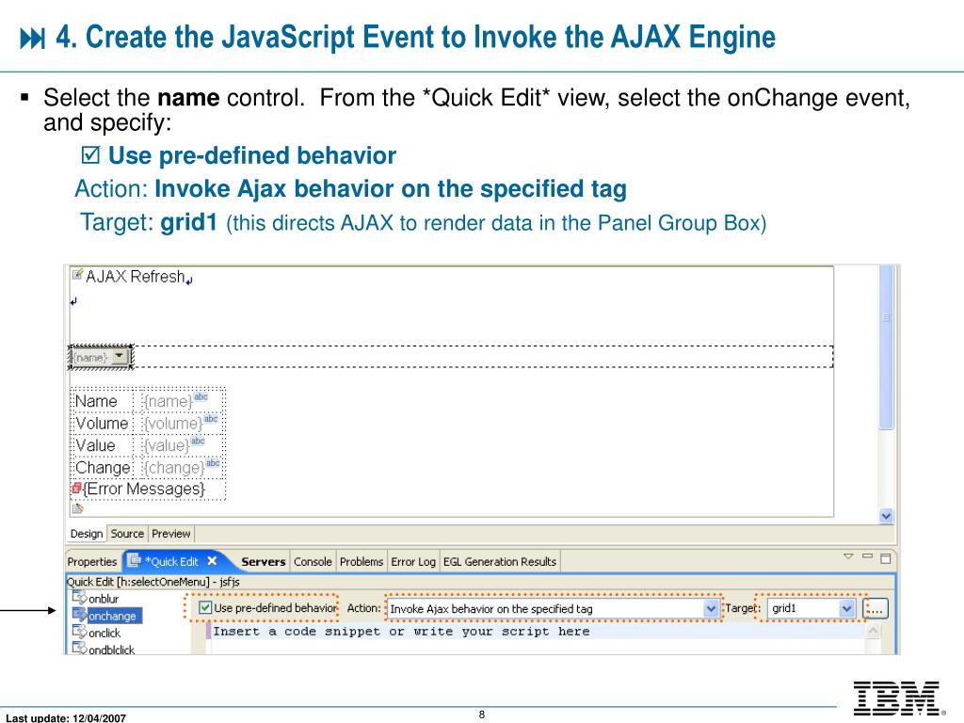Image resolution: width=964 pixels, height=723 pixels.
Task: Open the Quick Edit view menu triangle
Action: click(x=848, y=556)
